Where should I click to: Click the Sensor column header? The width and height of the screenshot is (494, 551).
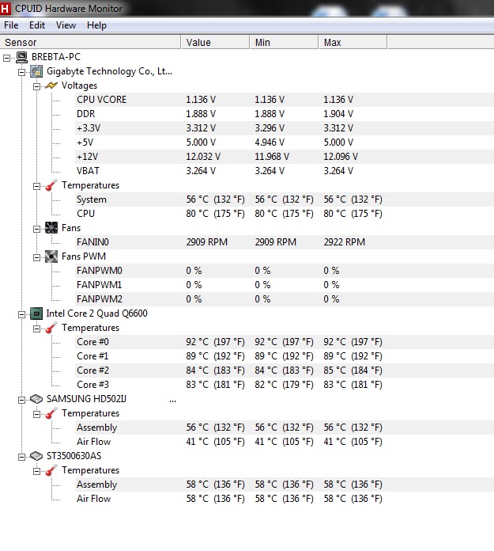(90, 42)
